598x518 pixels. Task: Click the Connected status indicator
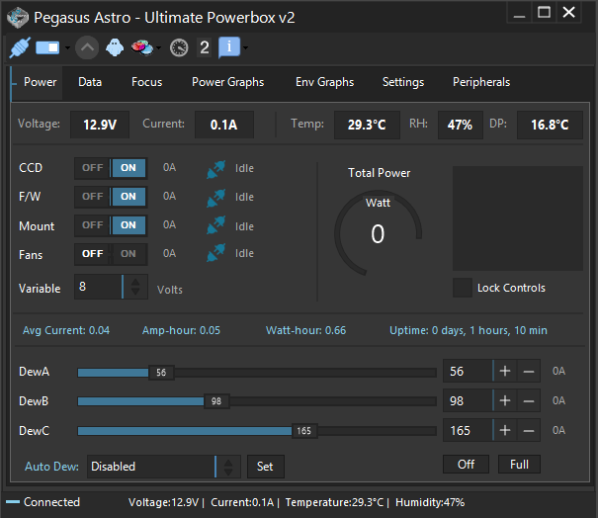tap(43, 502)
